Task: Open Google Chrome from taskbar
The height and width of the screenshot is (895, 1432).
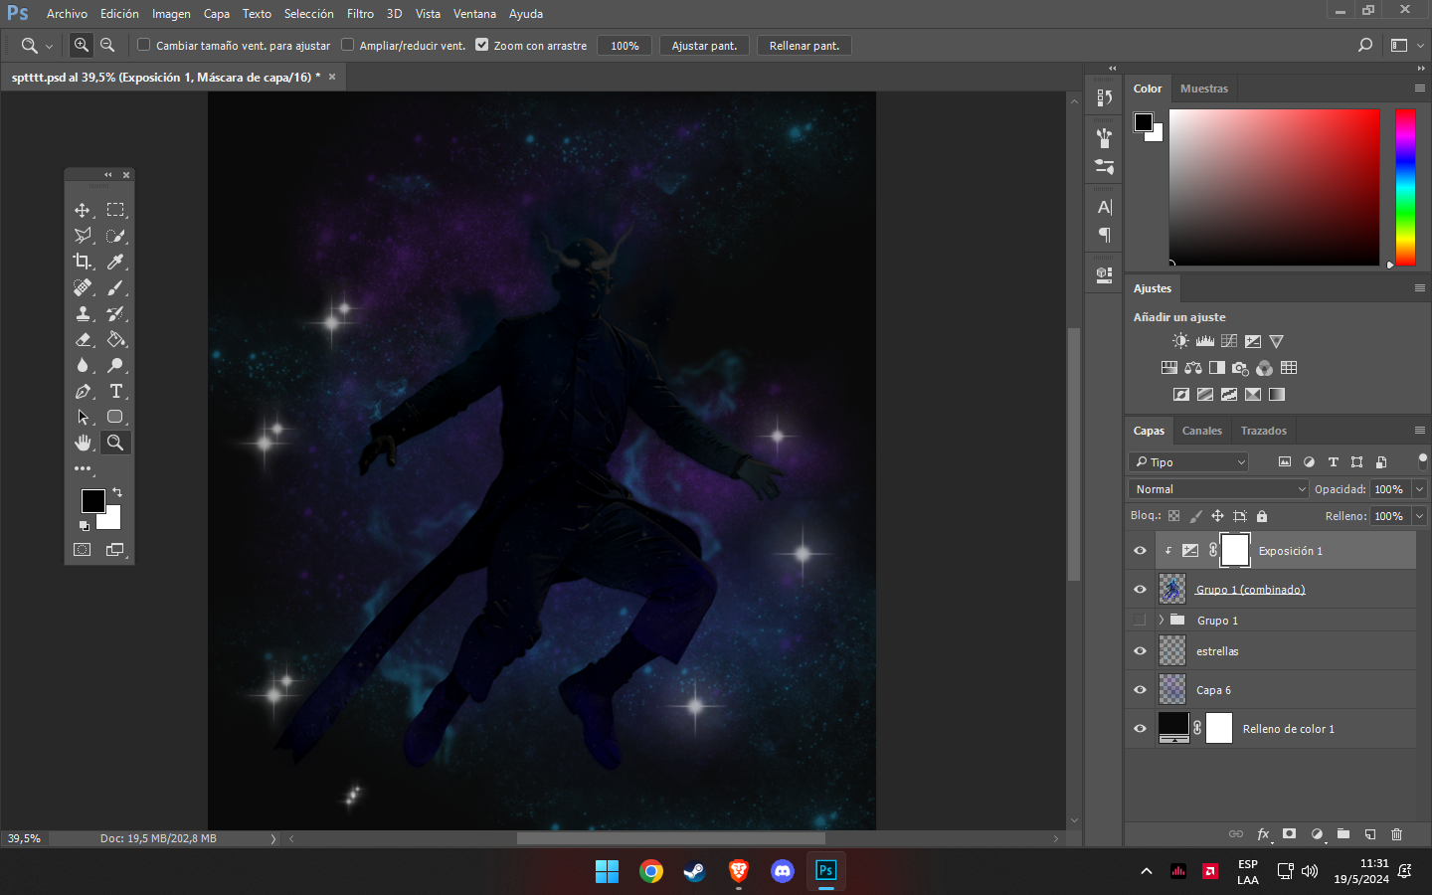Action: 651,871
